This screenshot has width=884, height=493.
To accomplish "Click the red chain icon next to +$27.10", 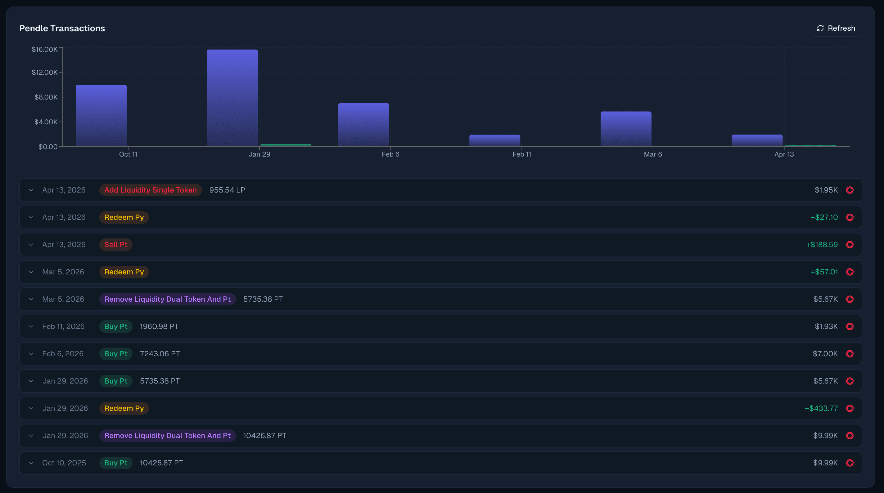I will point(850,217).
